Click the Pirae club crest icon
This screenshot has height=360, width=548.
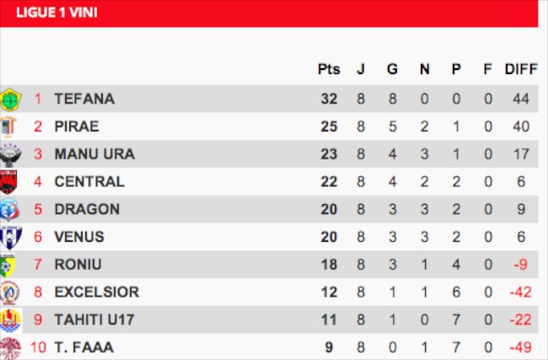pyautogui.click(x=8, y=126)
